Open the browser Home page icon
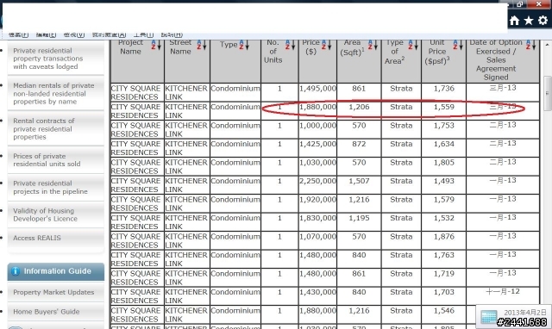Screen dimensions: 552x329 click(514, 21)
